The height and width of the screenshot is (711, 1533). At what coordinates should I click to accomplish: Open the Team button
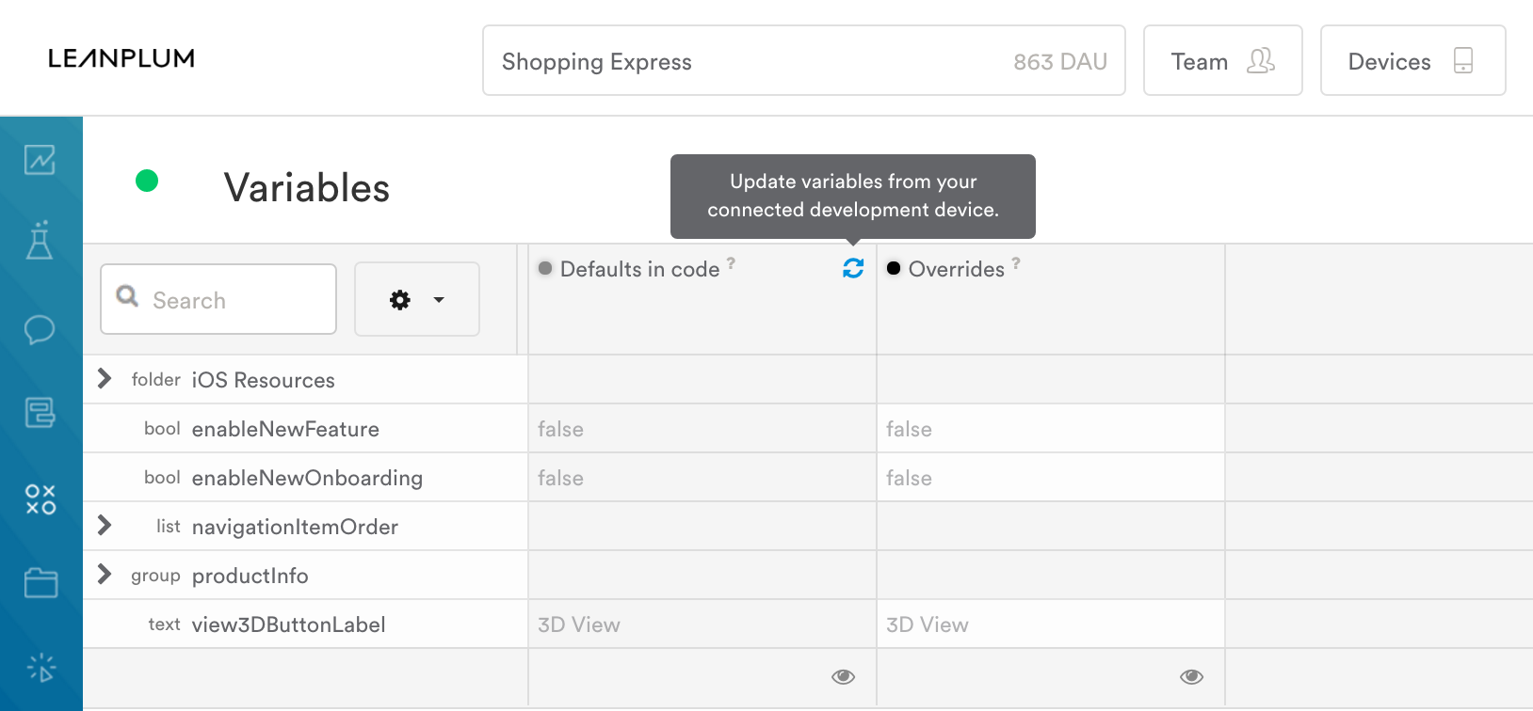coord(1222,61)
